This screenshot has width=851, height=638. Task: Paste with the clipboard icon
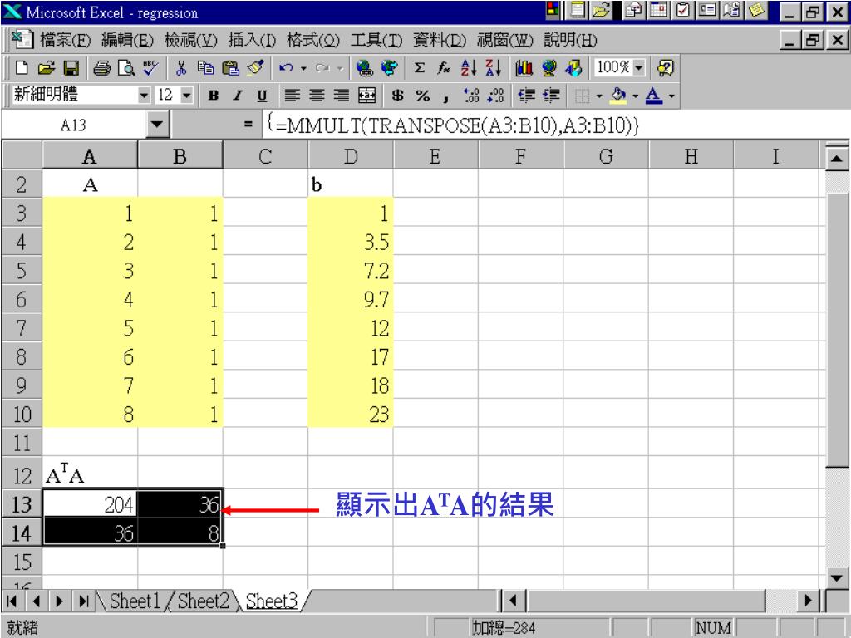(230, 68)
